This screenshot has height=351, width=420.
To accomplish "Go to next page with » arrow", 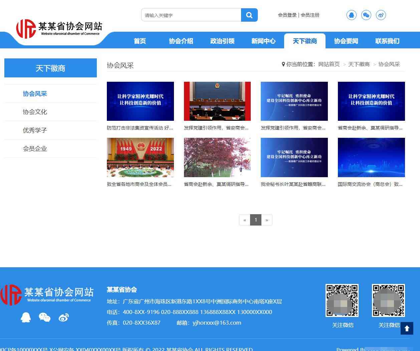I will coord(266,220).
